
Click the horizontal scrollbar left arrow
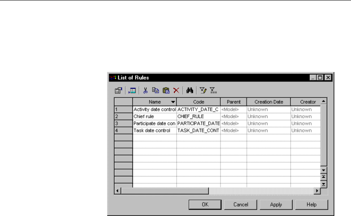coord(118,191)
